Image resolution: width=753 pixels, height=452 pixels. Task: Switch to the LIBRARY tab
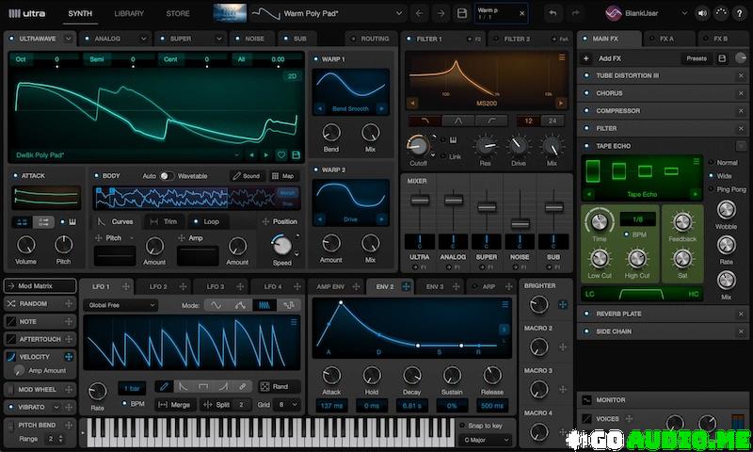coord(129,13)
